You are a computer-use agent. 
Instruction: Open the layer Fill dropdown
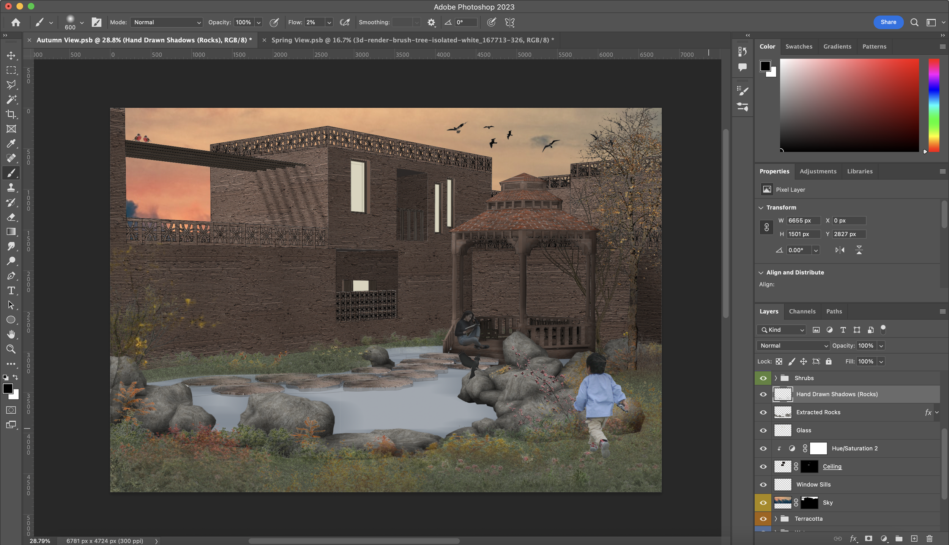(881, 362)
